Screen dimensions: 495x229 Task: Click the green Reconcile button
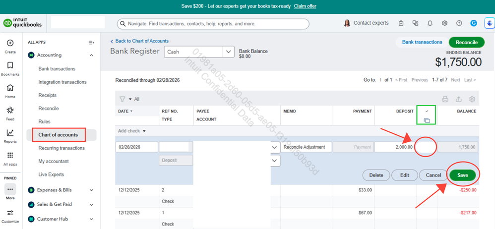point(467,42)
